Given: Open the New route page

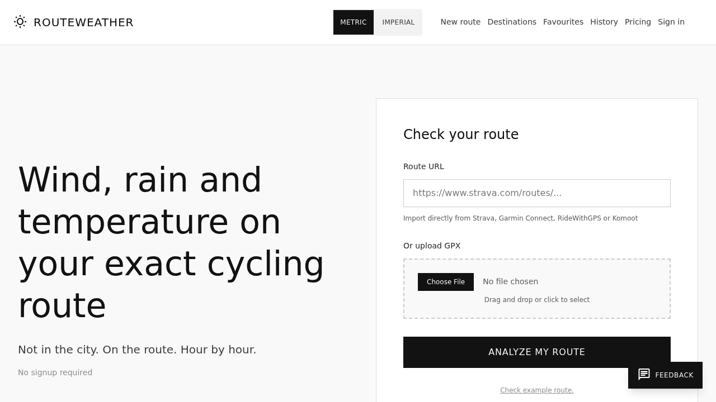Looking at the screenshot, I should 460,22.
